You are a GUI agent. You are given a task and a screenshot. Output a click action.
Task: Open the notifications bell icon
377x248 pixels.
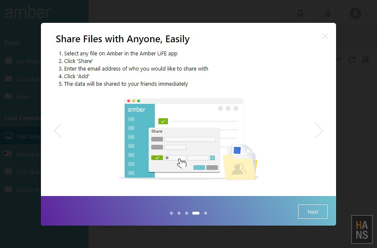300,13
